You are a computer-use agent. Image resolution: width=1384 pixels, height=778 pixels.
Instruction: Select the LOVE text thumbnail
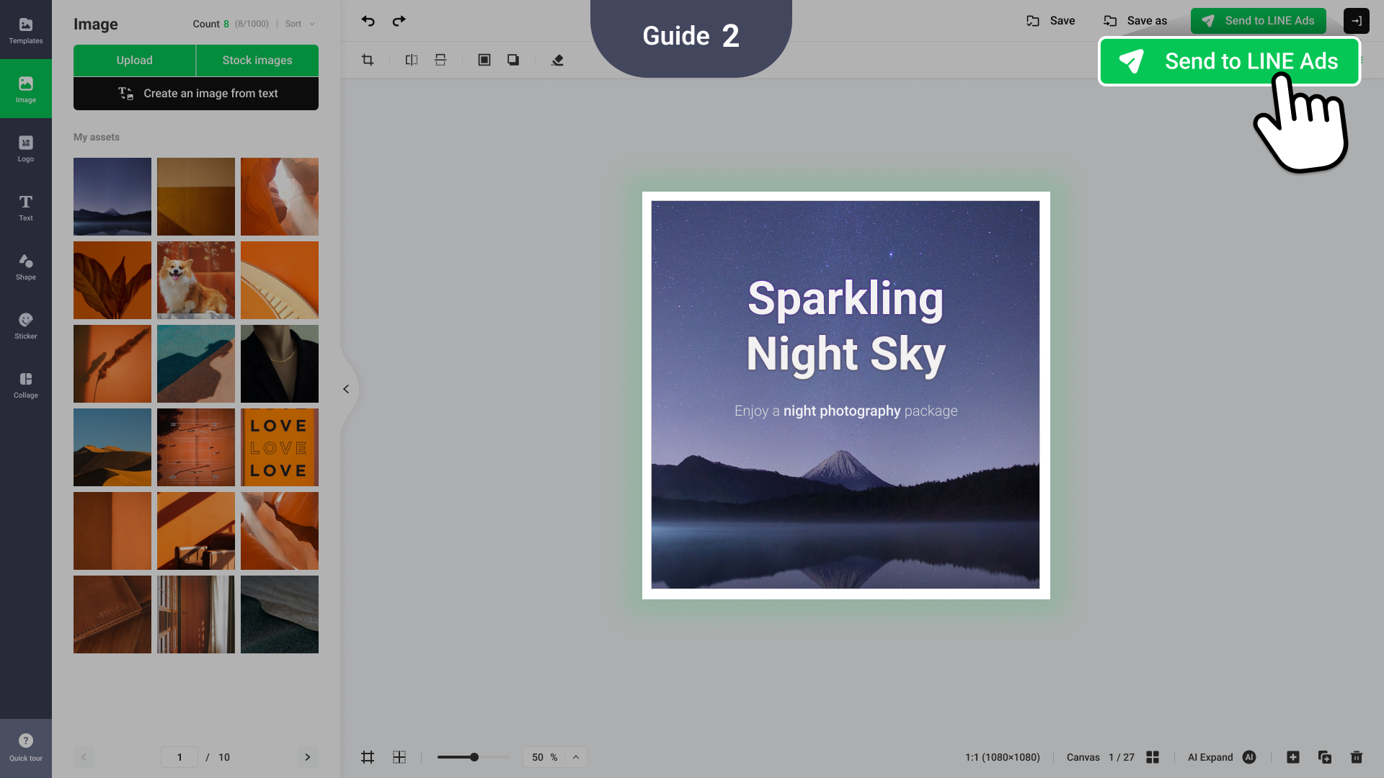click(280, 447)
